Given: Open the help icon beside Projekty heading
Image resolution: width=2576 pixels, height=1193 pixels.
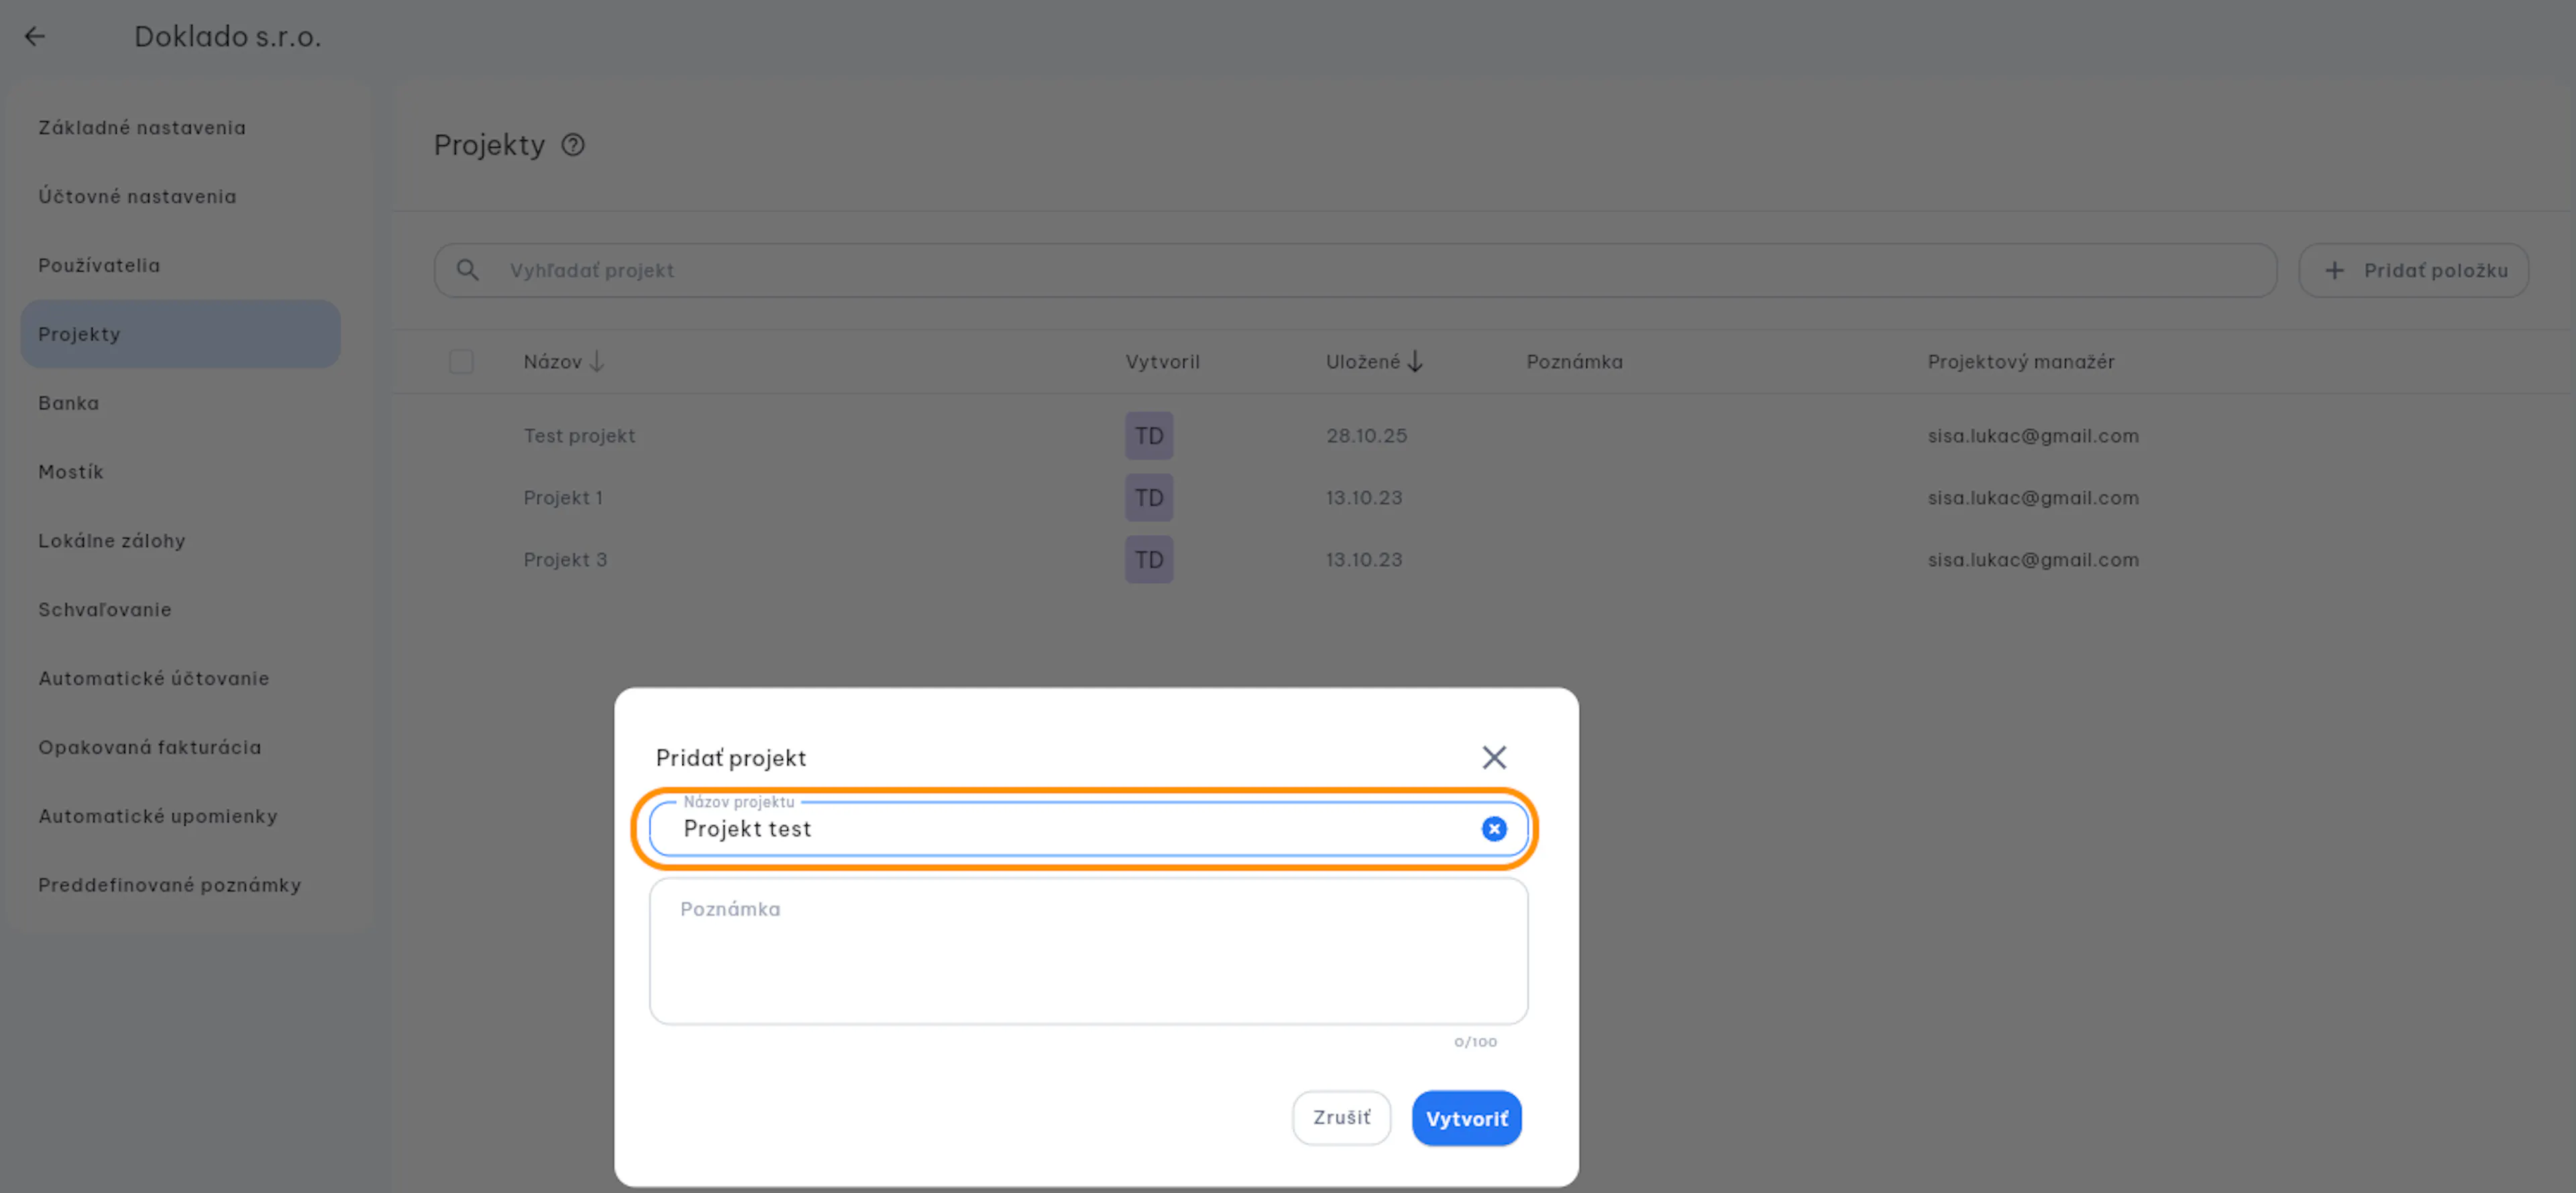Looking at the screenshot, I should coord(573,145).
